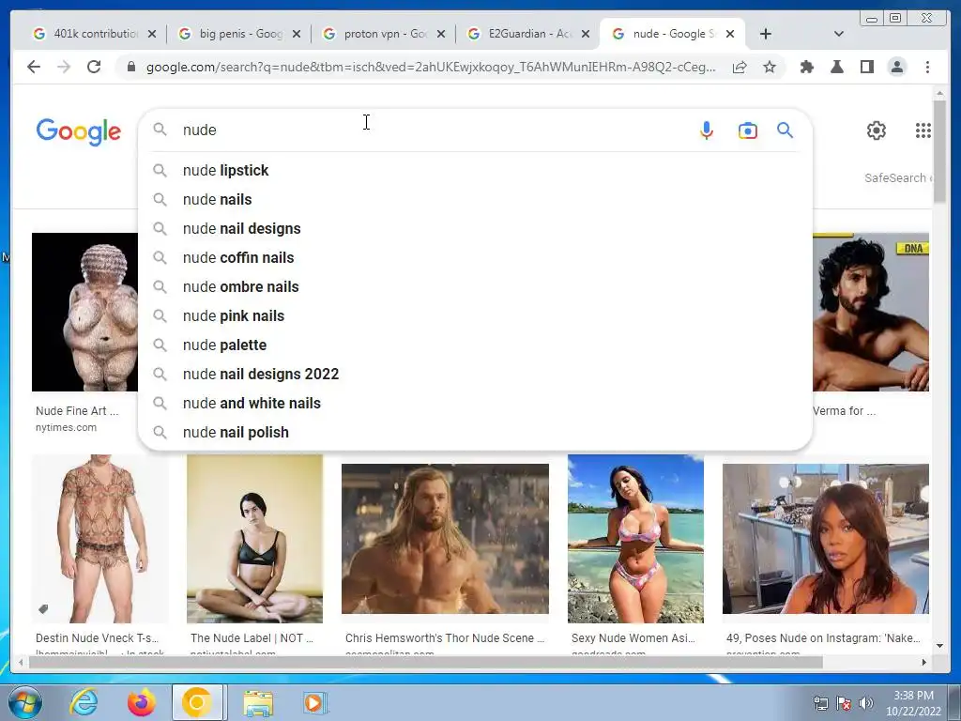
Task: Click the volume speaker tray icon
Action: (865, 703)
